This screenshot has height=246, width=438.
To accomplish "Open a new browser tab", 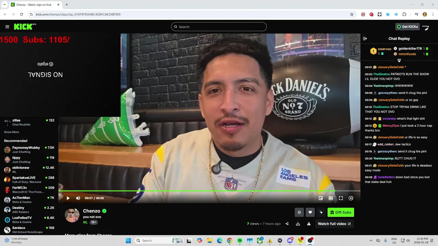I will coord(66,5).
